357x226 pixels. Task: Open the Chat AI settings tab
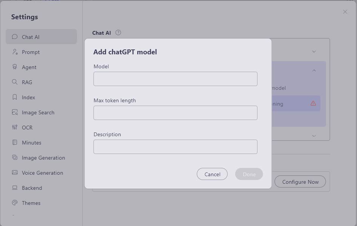pyautogui.click(x=41, y=37)
